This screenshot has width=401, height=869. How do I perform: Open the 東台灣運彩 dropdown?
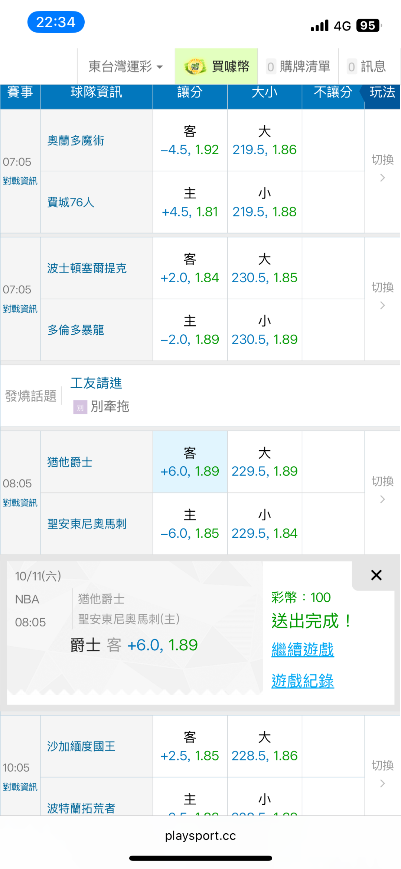tap(125, 67)
